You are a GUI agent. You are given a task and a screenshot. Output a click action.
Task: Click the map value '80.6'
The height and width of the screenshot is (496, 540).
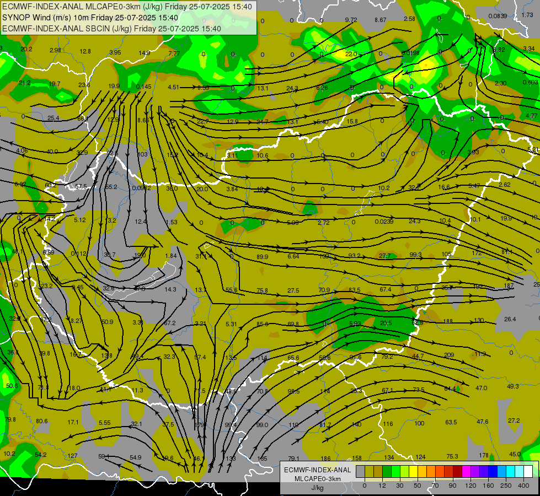pos(42,421)
